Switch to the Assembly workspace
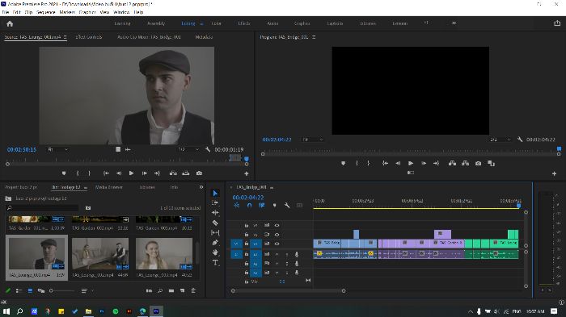566x317 pixels. (x=156, y=23)
